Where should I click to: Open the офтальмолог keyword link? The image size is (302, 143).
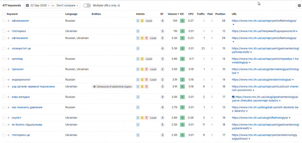click(20, 20)
